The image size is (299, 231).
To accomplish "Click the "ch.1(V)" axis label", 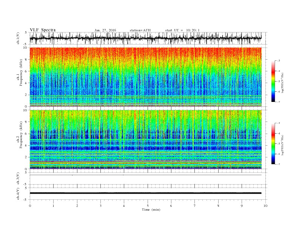I will tap(18, 38).
